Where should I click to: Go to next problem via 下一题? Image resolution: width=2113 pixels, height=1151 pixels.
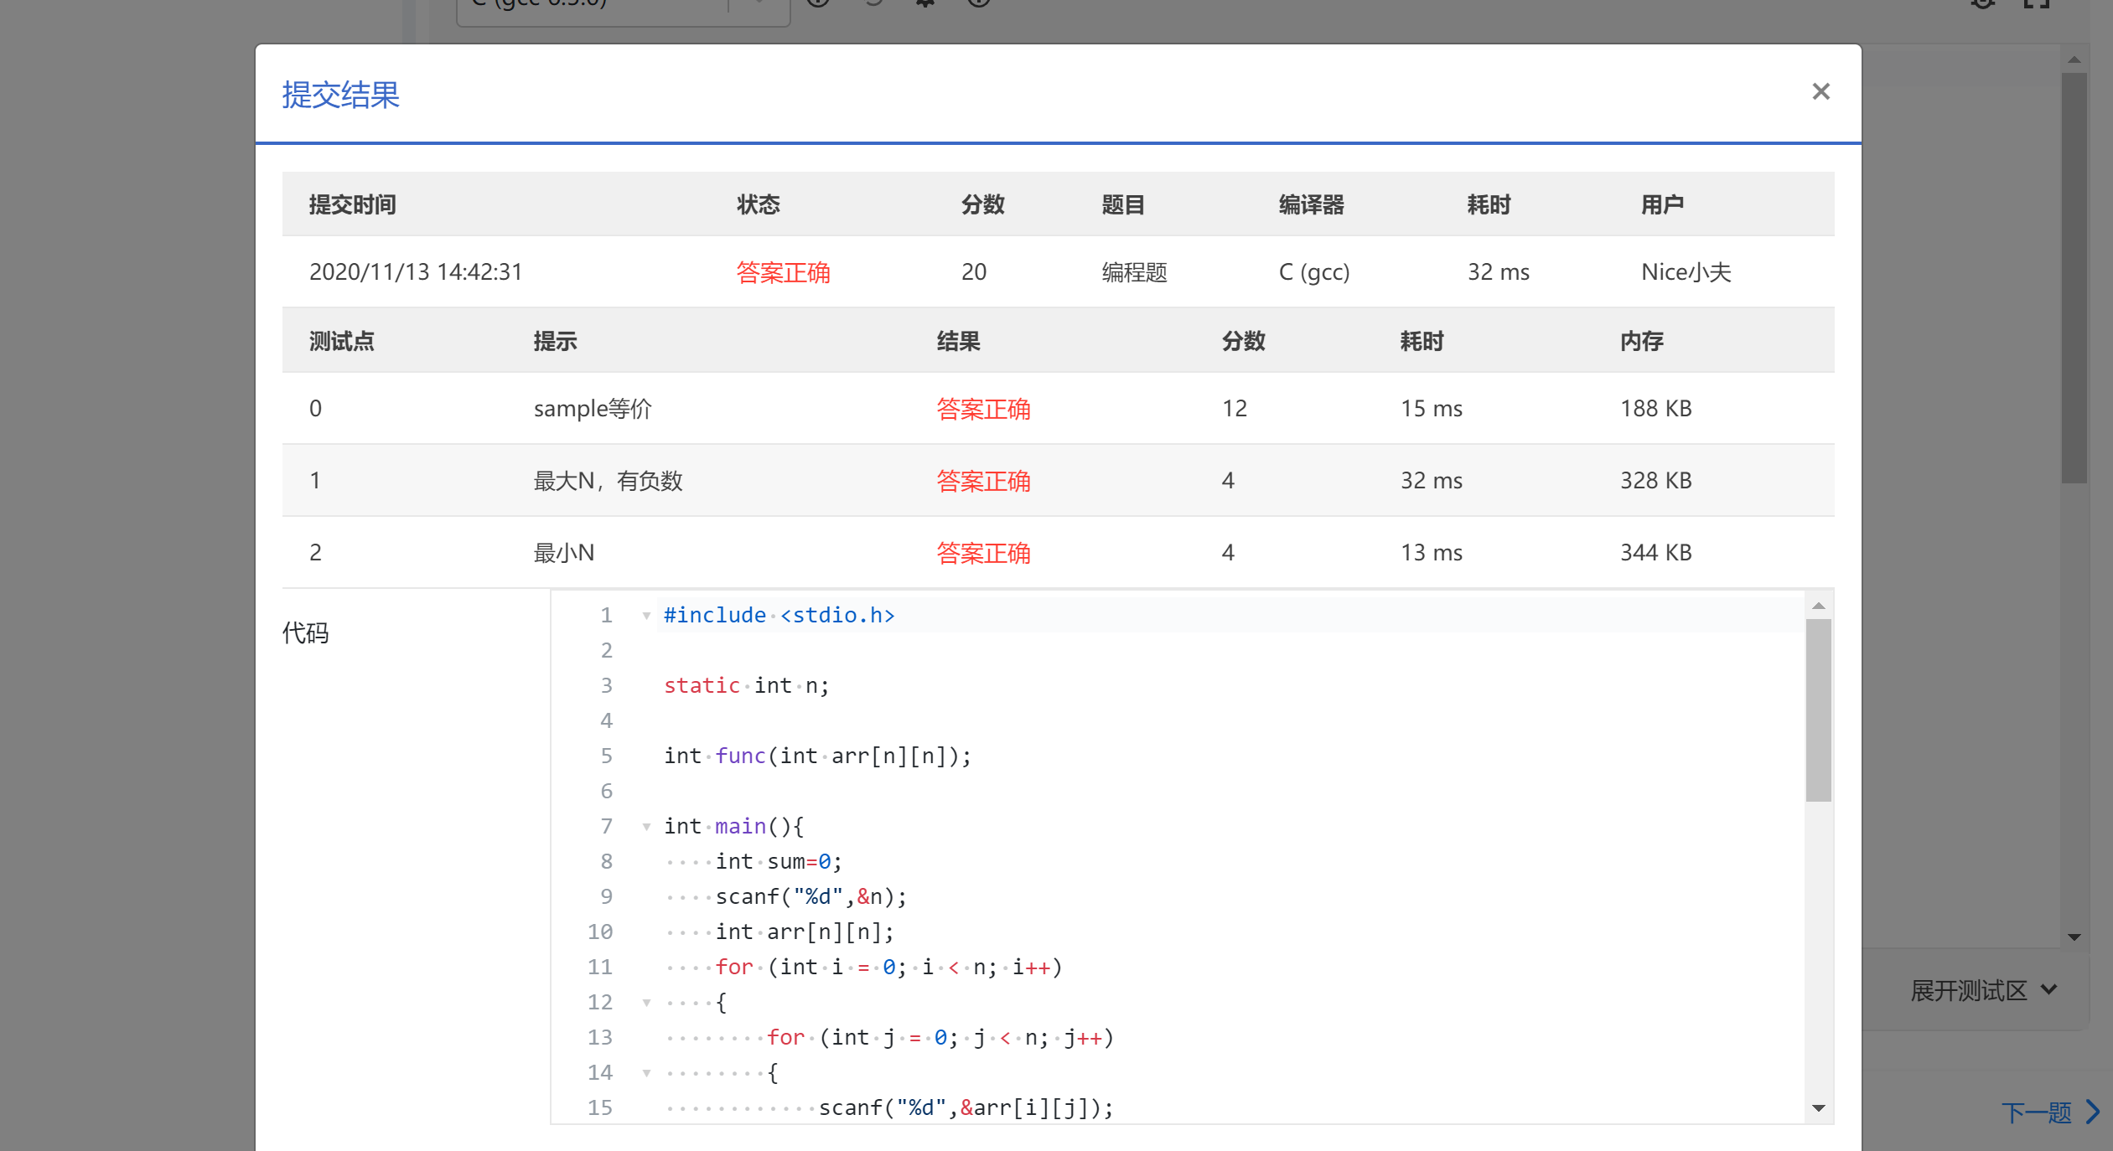tap(2035, 1112)
